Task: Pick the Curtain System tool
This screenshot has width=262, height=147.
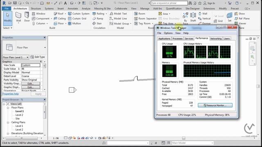Action: (79, 13)
